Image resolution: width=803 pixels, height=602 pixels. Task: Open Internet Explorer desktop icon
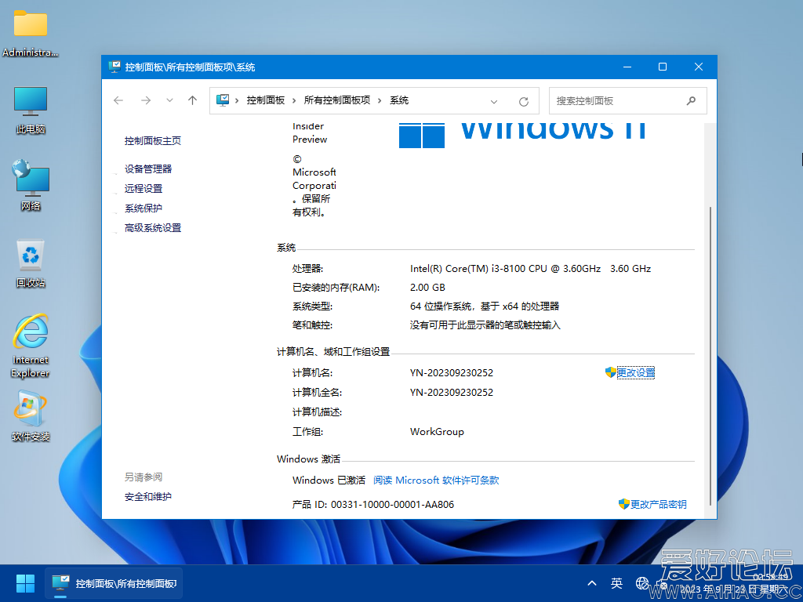tap(31, 345)
